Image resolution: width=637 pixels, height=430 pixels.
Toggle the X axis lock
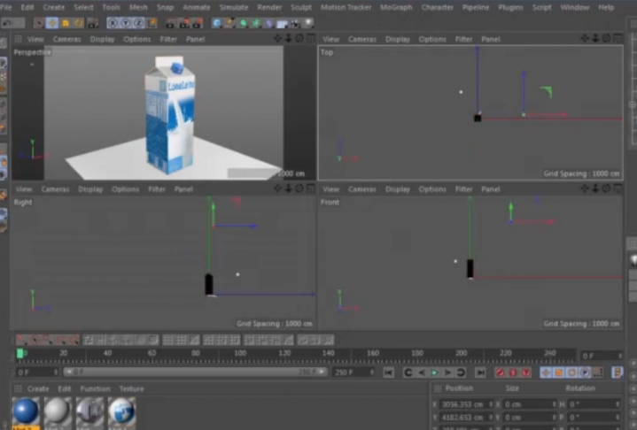click(x=113, y=23)
